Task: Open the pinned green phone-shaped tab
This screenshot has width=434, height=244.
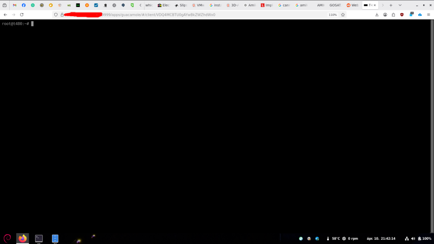Action: click(x=132, y=5)
